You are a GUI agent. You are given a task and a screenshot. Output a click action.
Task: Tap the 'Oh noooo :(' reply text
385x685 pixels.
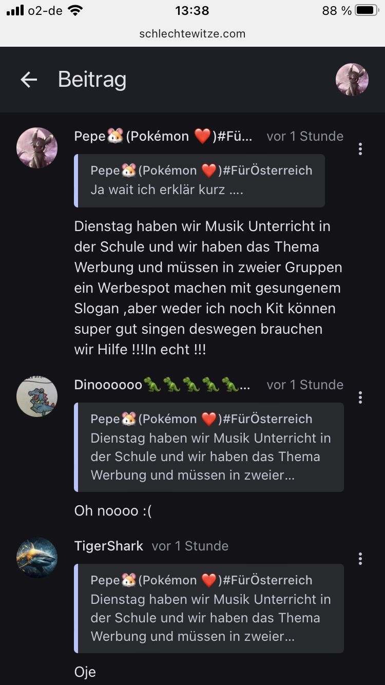pos(113,511)
